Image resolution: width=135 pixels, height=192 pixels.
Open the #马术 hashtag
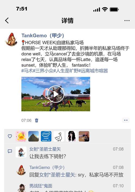point(27,71)
